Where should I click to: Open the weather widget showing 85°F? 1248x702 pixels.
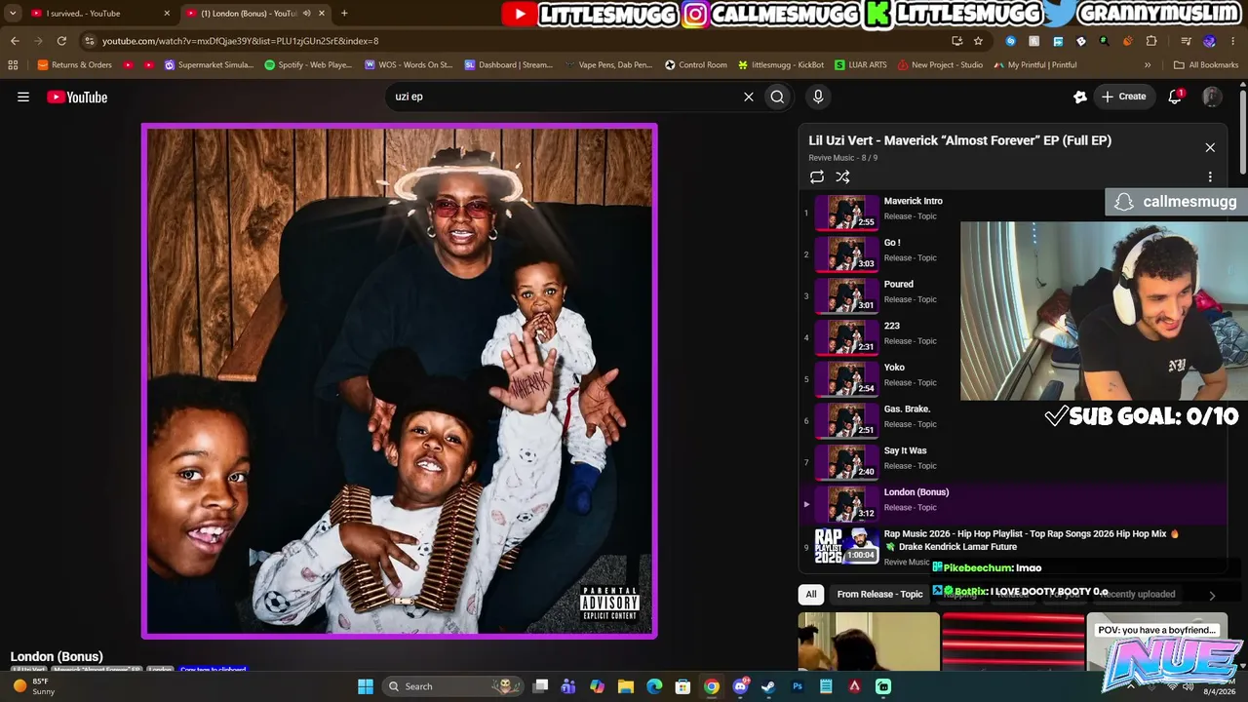click(34, 686)
